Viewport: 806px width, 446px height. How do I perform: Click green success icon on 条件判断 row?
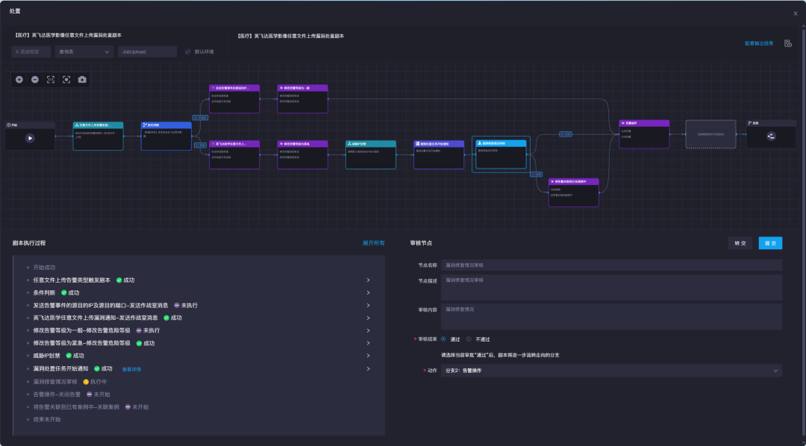tap(63, 293)
